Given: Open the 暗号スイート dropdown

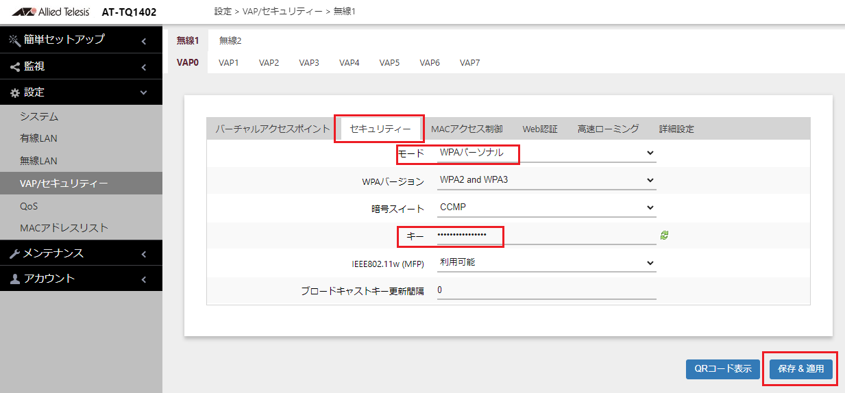Looking at the screenshot, I should pos(546,207).
